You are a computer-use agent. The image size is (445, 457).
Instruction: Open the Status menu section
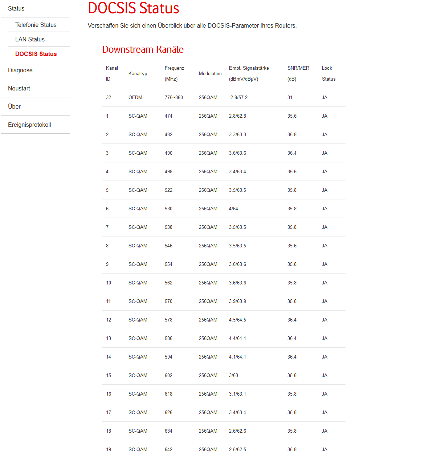(16, 8)
